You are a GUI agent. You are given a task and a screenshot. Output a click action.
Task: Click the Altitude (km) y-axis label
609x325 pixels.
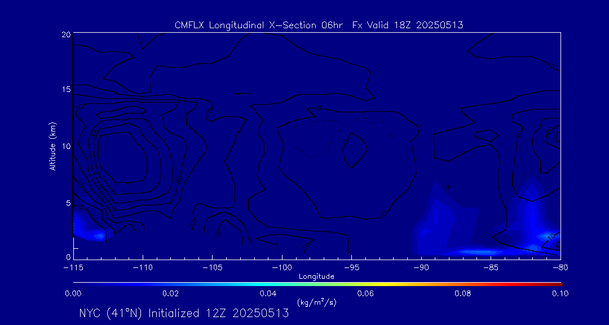pos(52,146)
